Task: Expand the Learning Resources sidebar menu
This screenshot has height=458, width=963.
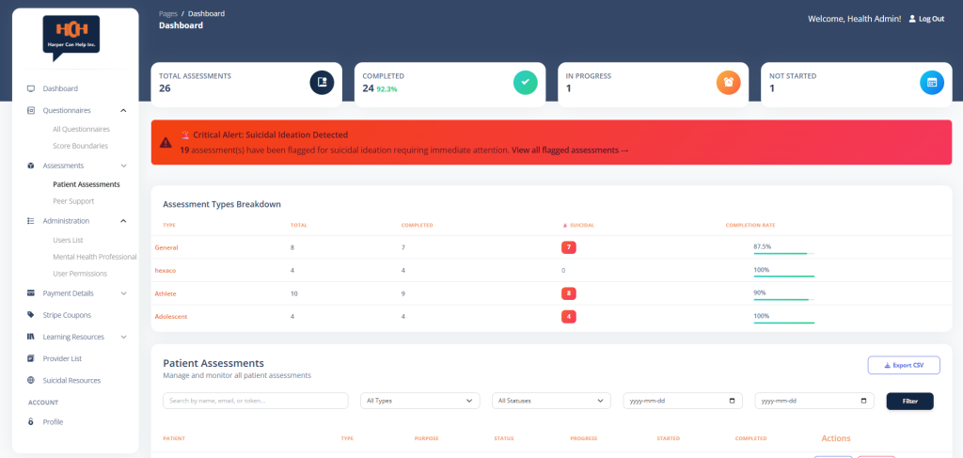Action: pyautogui.click(x=123, y=337)
